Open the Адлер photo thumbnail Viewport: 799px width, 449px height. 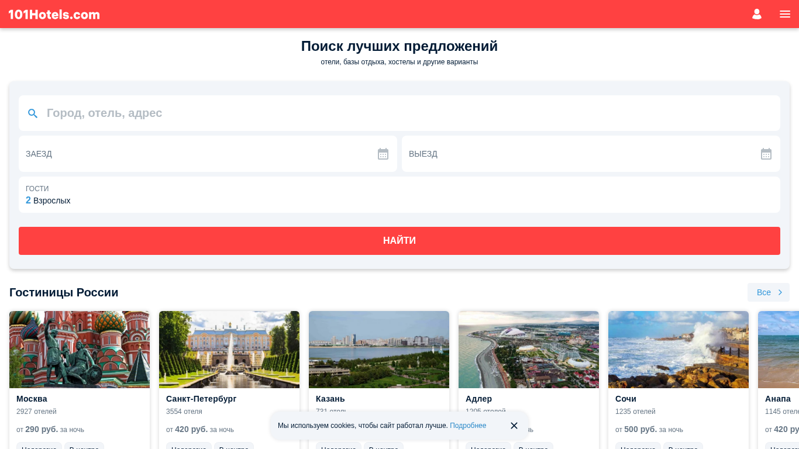click(529, 350)
